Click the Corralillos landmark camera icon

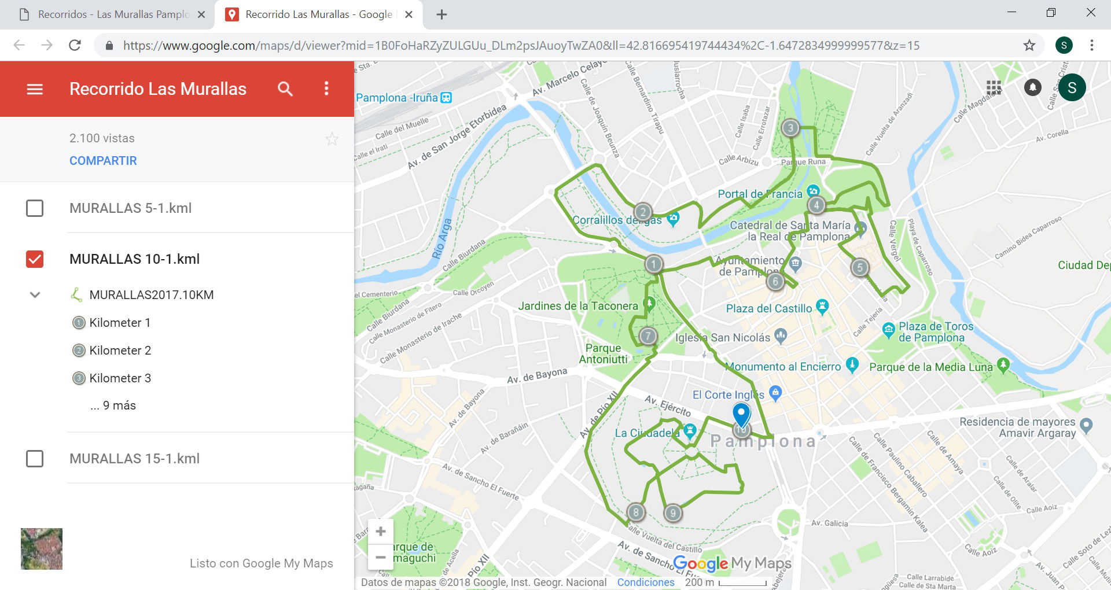point(672,219)
